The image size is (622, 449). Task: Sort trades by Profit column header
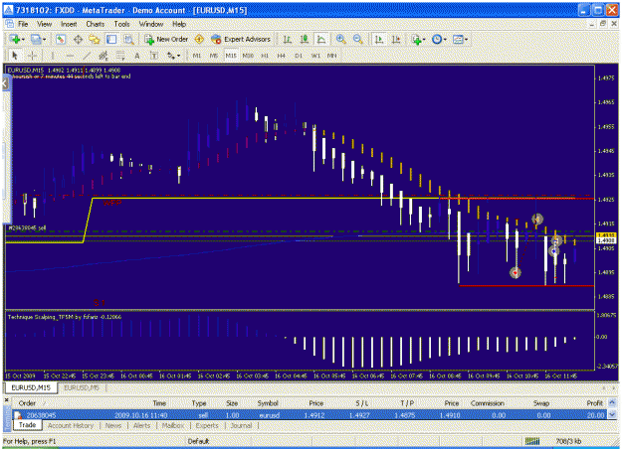point(594,403)
